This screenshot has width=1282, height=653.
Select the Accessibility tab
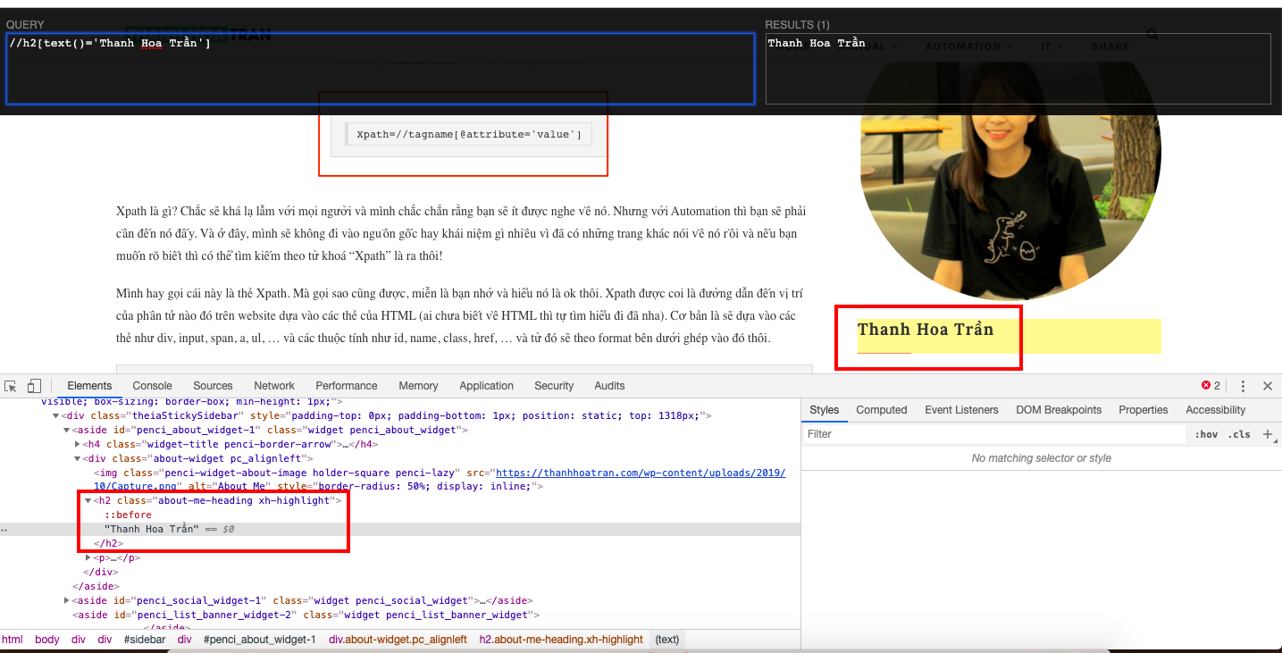tap(1215, 410)
